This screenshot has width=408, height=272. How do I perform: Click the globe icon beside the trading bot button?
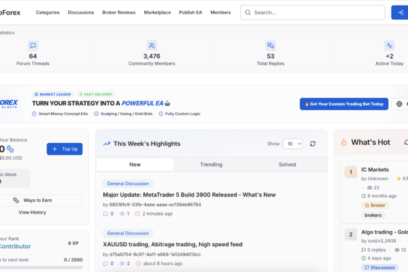point(399,104)
